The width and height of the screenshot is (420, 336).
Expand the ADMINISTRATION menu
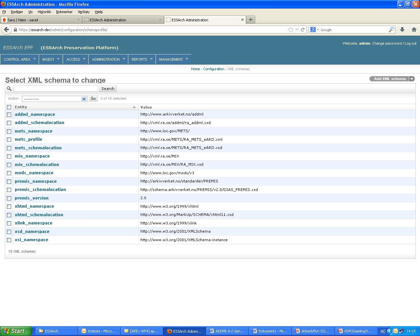tap(109, 59)
